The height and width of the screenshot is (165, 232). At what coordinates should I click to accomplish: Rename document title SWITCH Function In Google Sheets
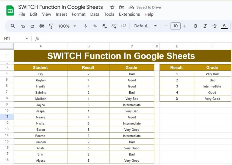[60, 7]
